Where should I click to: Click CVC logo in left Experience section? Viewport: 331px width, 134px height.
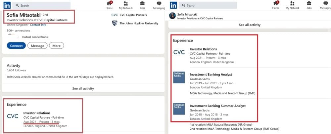tap(13, 116)
